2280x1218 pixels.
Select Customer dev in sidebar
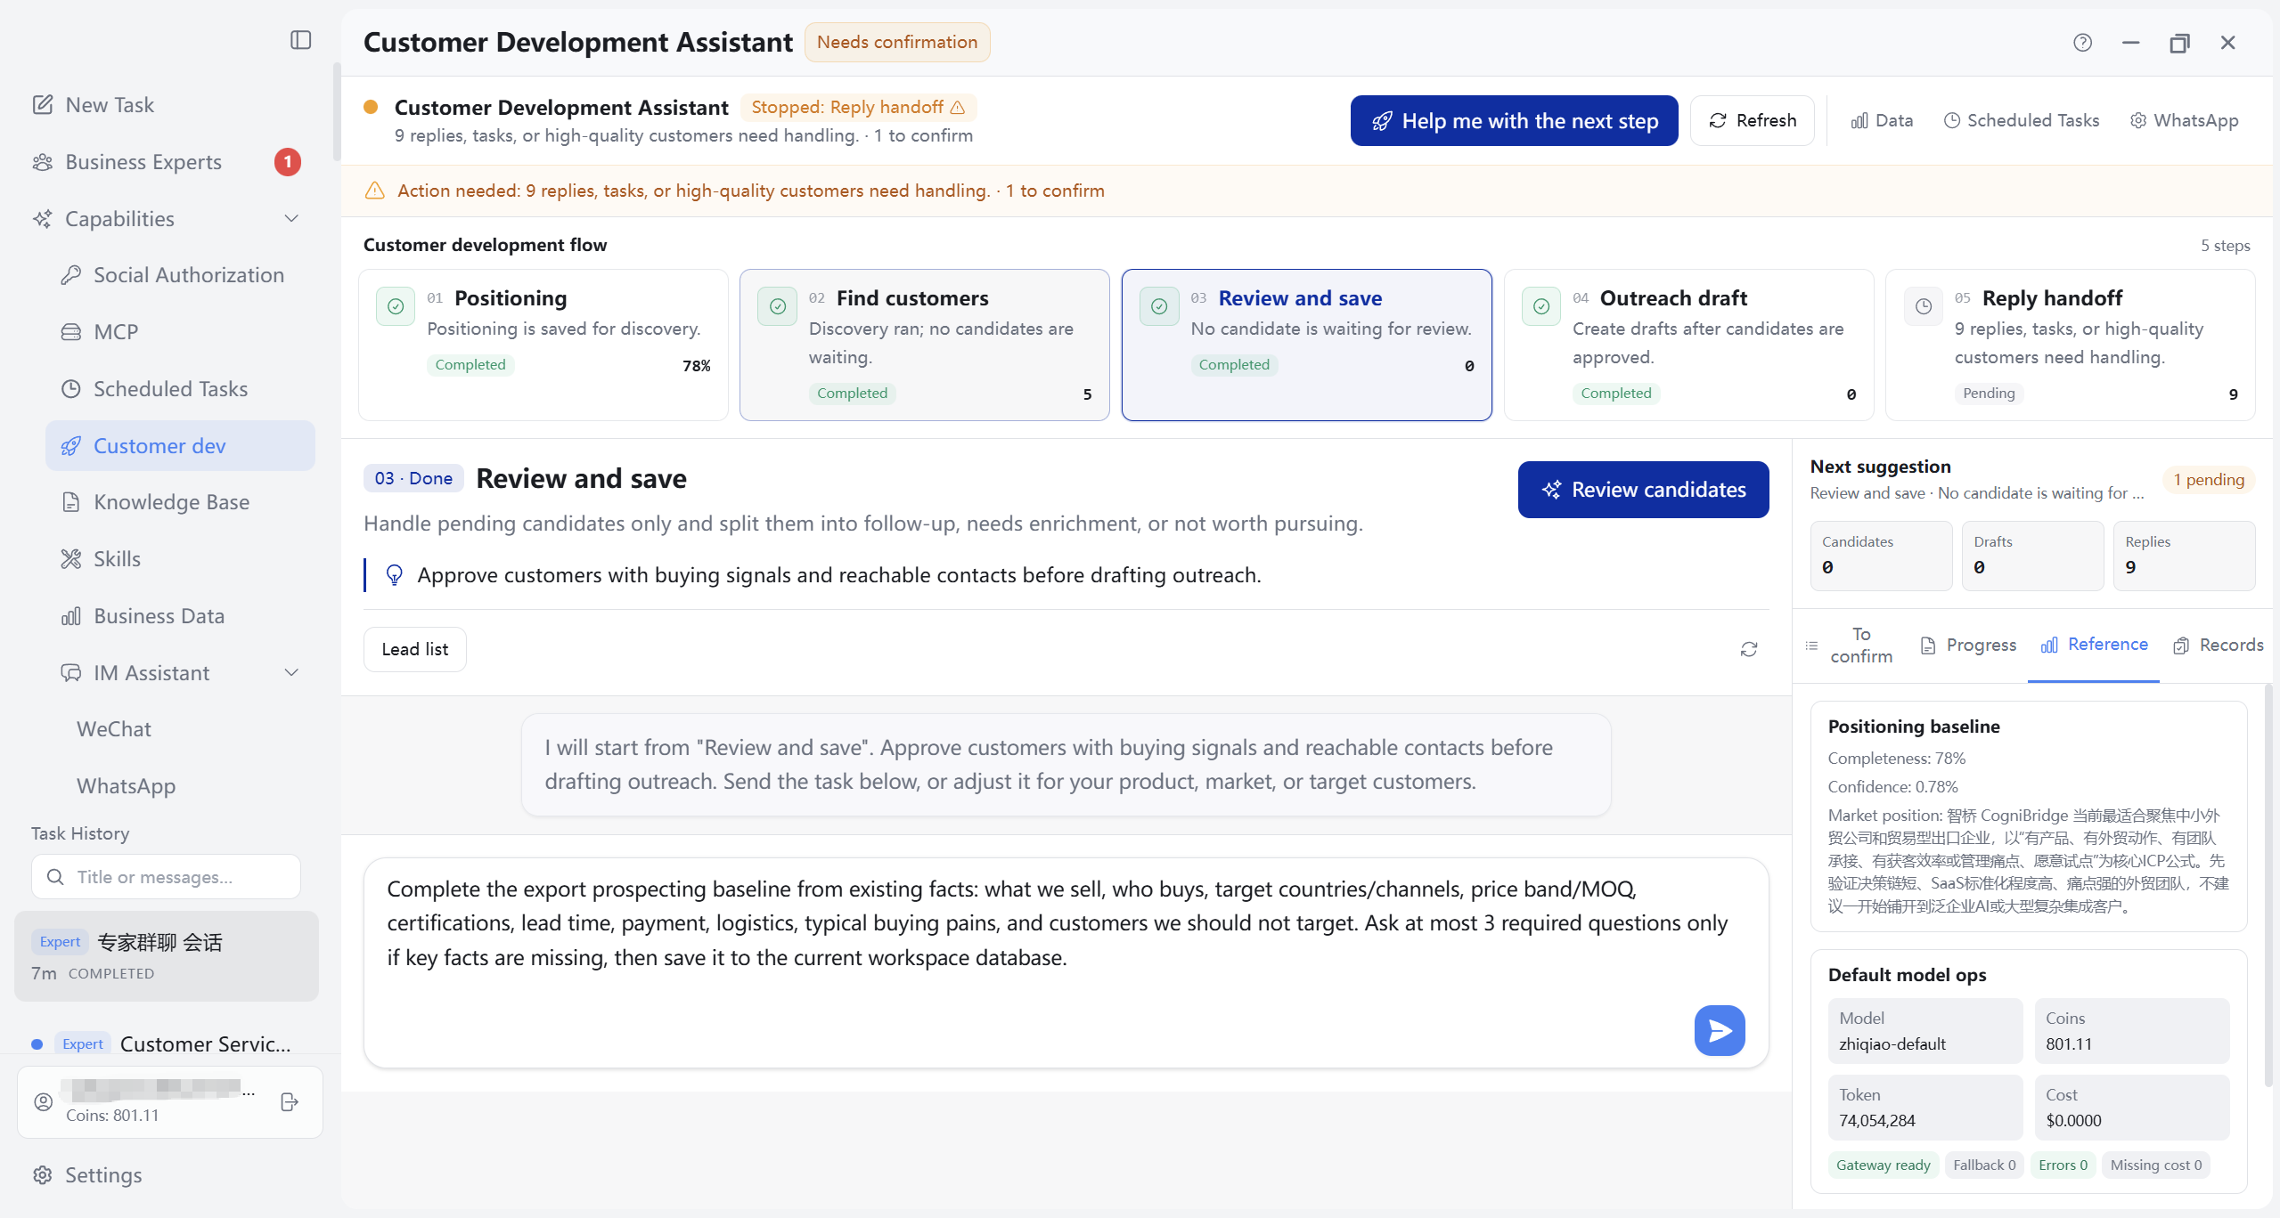click(180, 446)
